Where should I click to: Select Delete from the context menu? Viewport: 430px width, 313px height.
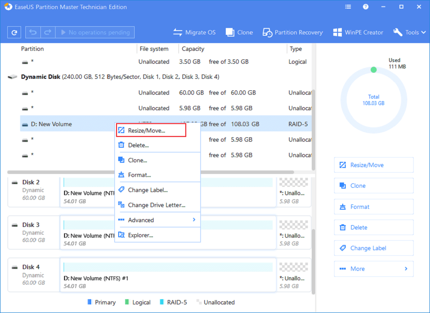(138, 145)
